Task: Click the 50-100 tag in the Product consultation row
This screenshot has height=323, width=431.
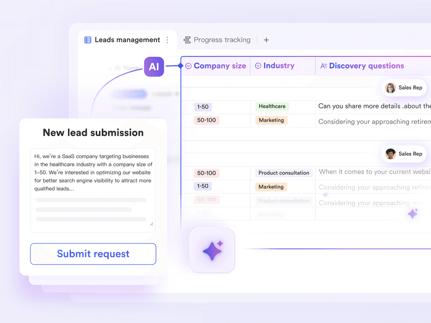Action: (x=206, y=173)
